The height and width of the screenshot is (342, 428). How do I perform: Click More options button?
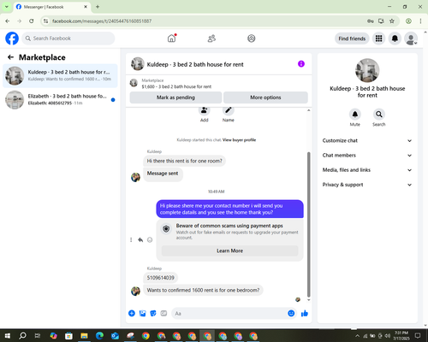(x=265, y=97)
